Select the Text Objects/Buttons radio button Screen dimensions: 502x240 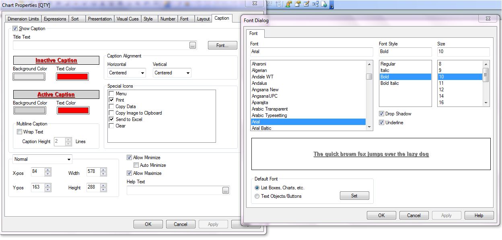click(x=257, y=196)
